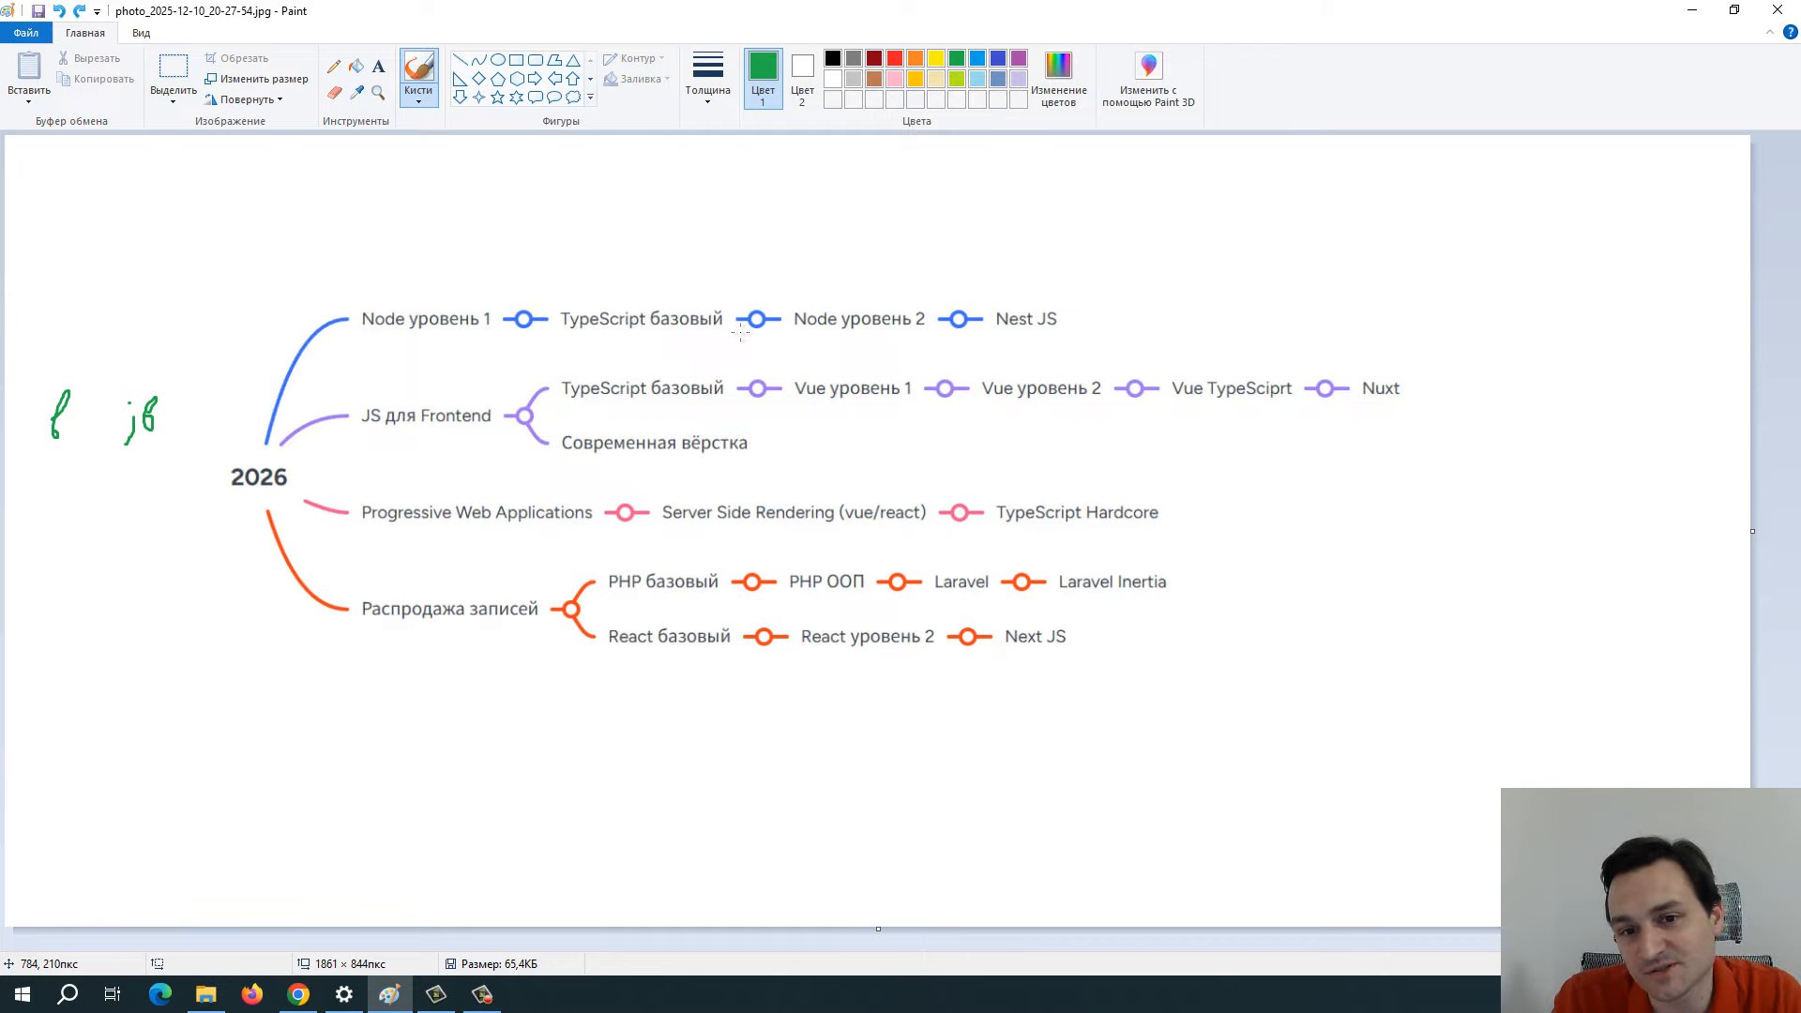This screenshot has width=1801, height=1013.
Task: Choose the Triangle shape
Action: [572, 60]
